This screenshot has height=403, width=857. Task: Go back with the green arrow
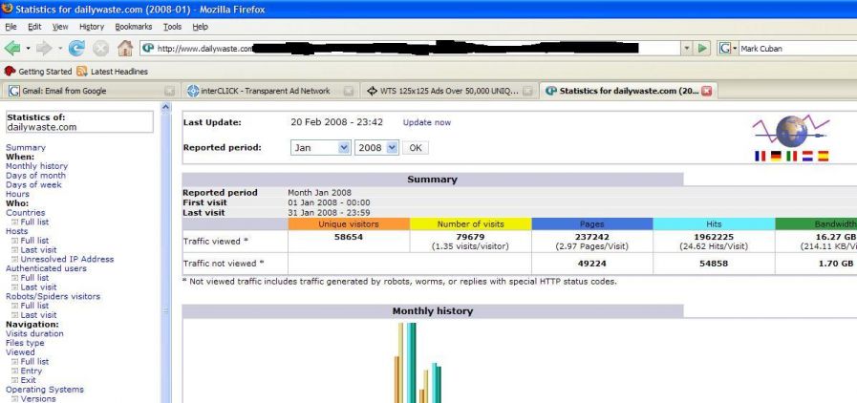coord(12,49)
